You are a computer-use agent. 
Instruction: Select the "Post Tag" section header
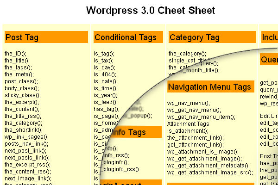46,37
